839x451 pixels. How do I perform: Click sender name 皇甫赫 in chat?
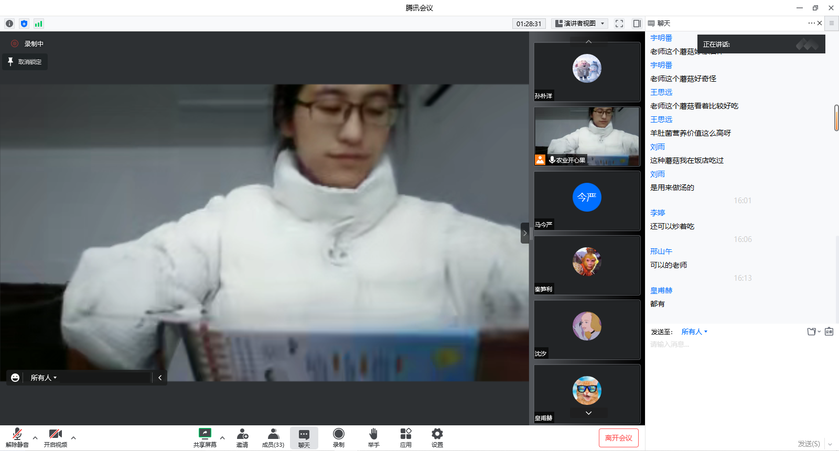pos(661,290)
